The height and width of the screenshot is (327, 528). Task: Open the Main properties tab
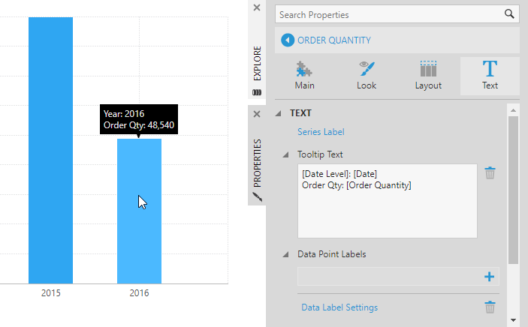point(305,76)
